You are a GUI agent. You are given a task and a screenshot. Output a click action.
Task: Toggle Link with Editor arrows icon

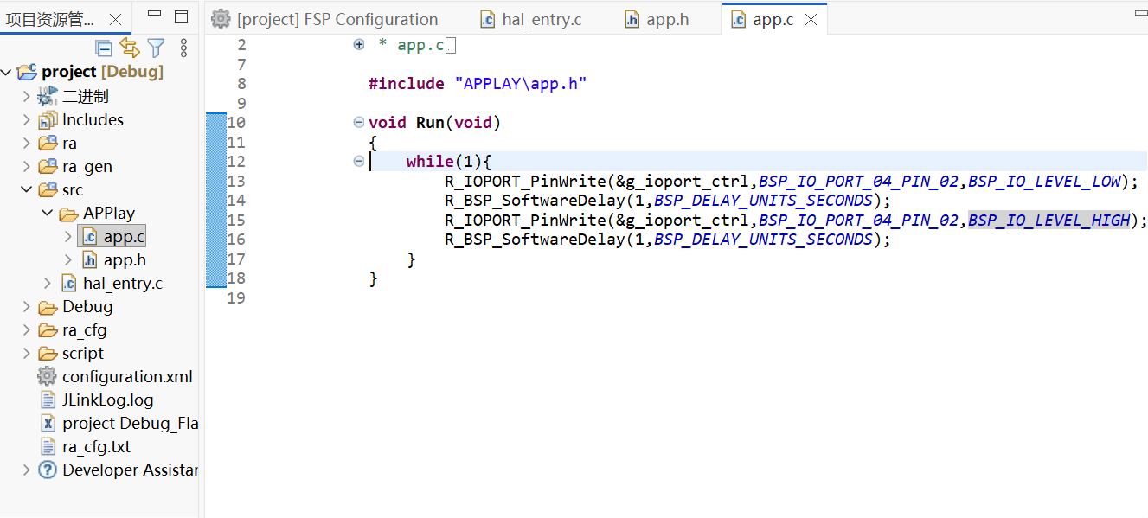tap(130, 48)
